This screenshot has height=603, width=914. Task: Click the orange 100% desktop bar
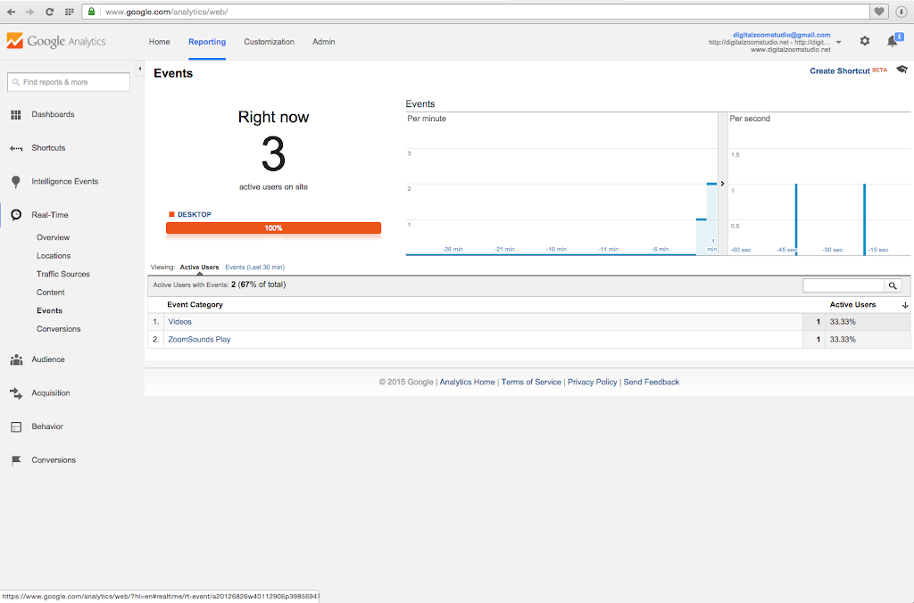(x=273, y=227)
